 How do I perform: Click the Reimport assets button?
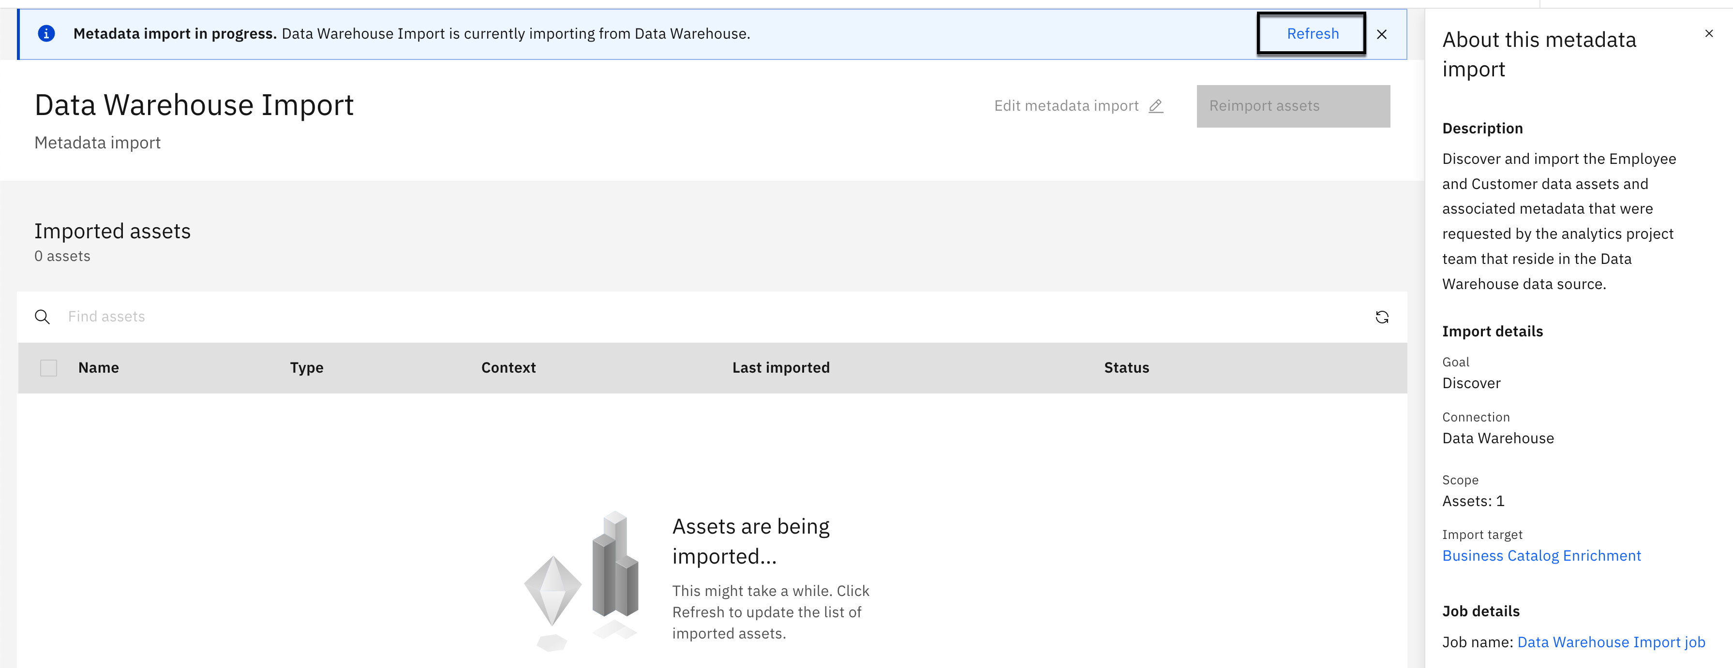[1292, 106]
